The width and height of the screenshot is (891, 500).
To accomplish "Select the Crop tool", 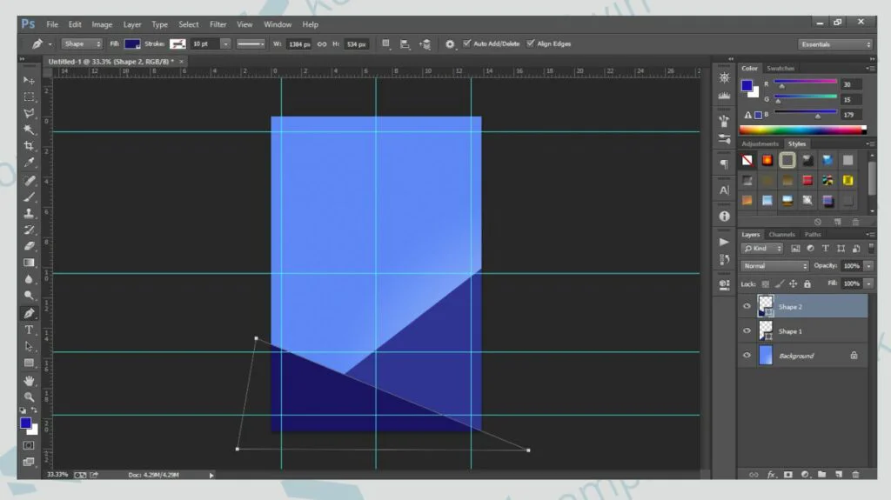I will coord(29,146).
